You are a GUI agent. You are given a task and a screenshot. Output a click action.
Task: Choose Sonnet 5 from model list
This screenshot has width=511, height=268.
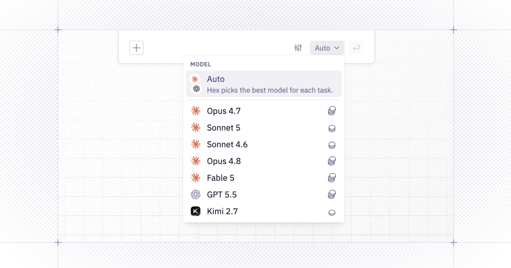264,128
